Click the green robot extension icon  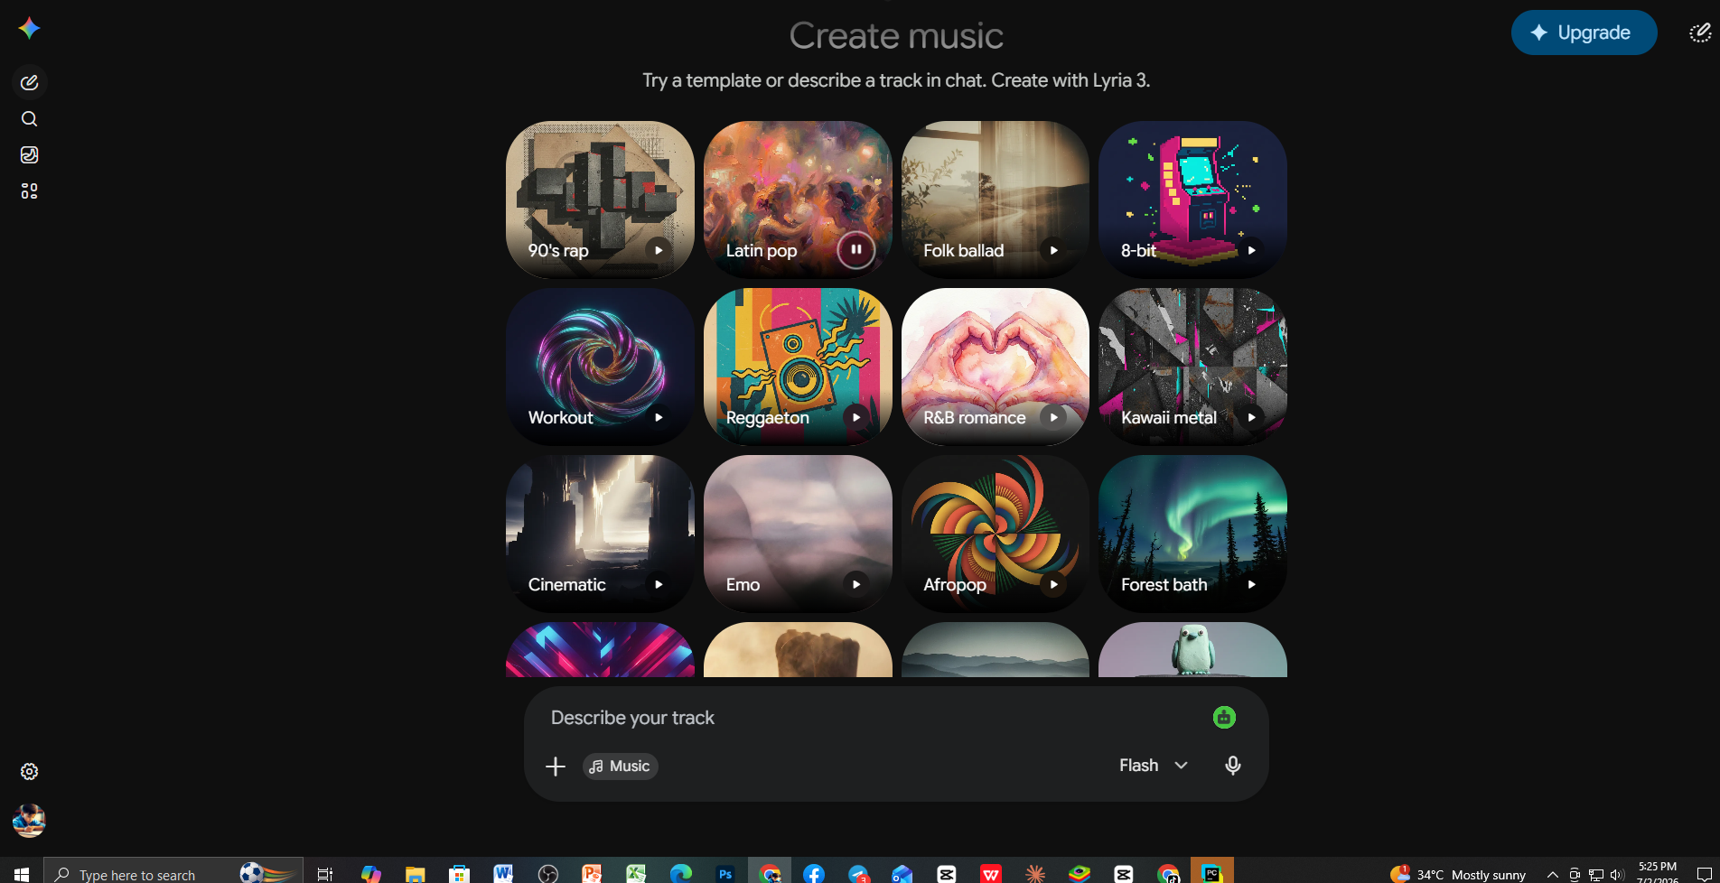pyautogui.click(x=1224, y=718)
